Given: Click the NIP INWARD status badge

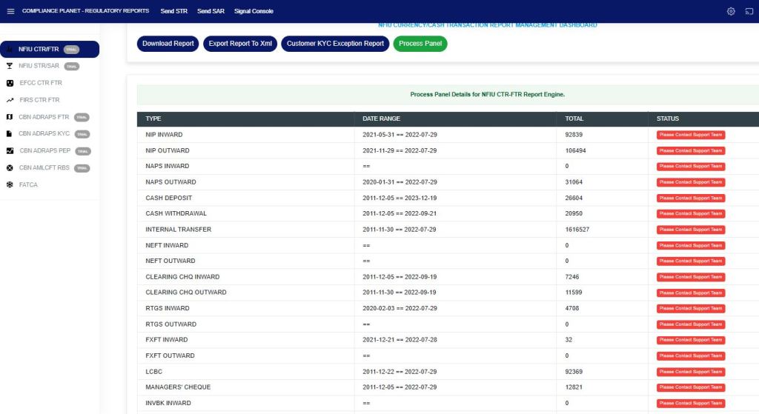Looking at the screenshot, I should 691,135.
